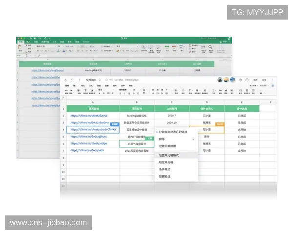Choose 数据验证 from the context menu

[x=165, y=177]
